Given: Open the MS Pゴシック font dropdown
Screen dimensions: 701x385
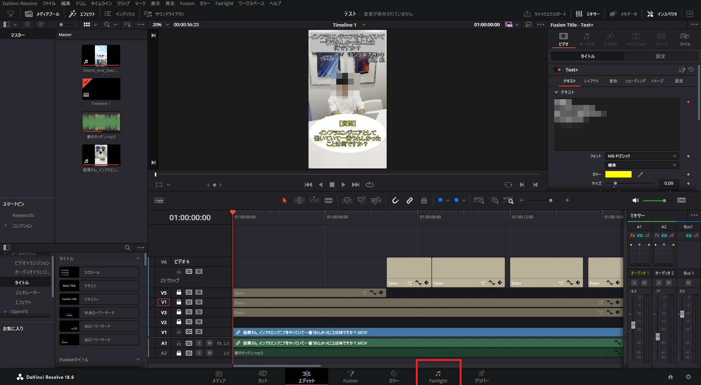Looking at the screenshot, I should (642, 156).
